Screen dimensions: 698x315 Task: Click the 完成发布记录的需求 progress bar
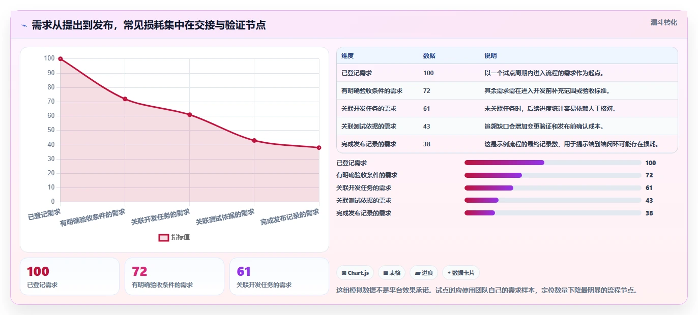click(x=552, y=213)
